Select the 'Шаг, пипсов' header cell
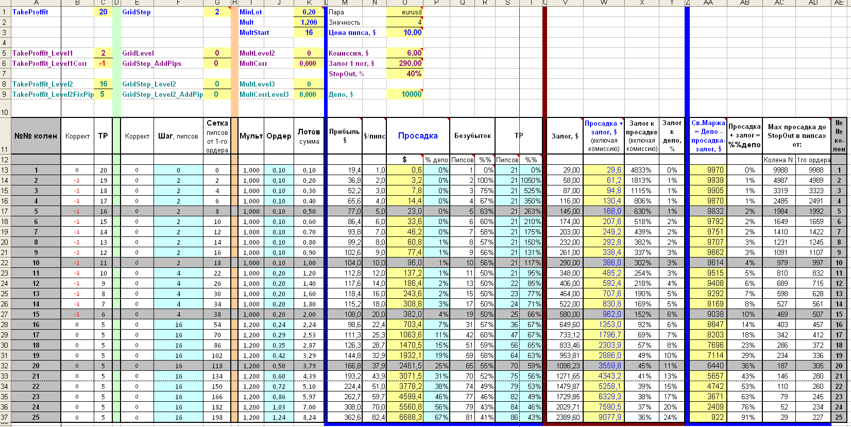This screenshot has width=851, height=427. (x=178, y=136)
